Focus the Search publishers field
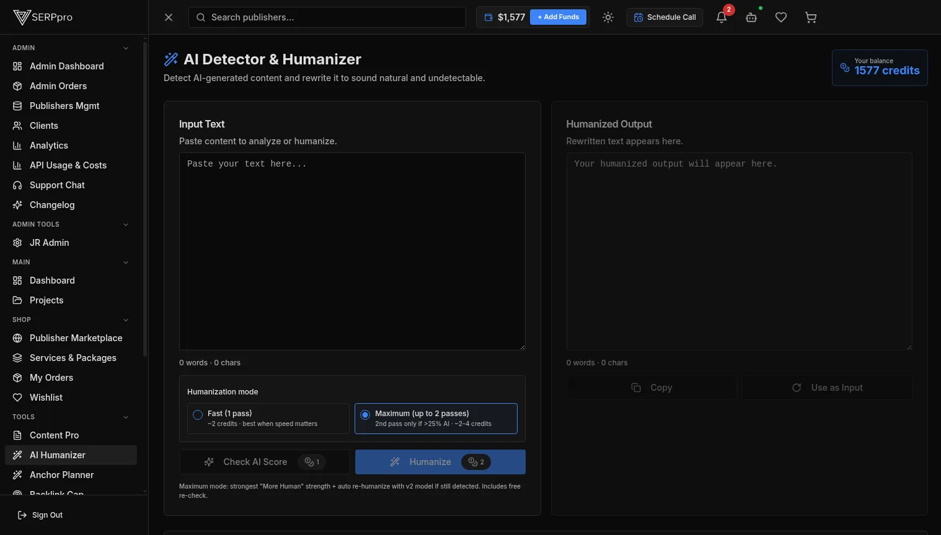 pos(327,17)
